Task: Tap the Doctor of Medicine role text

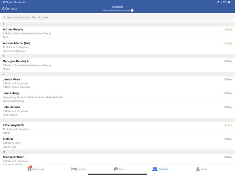Action: pos(14,51)
